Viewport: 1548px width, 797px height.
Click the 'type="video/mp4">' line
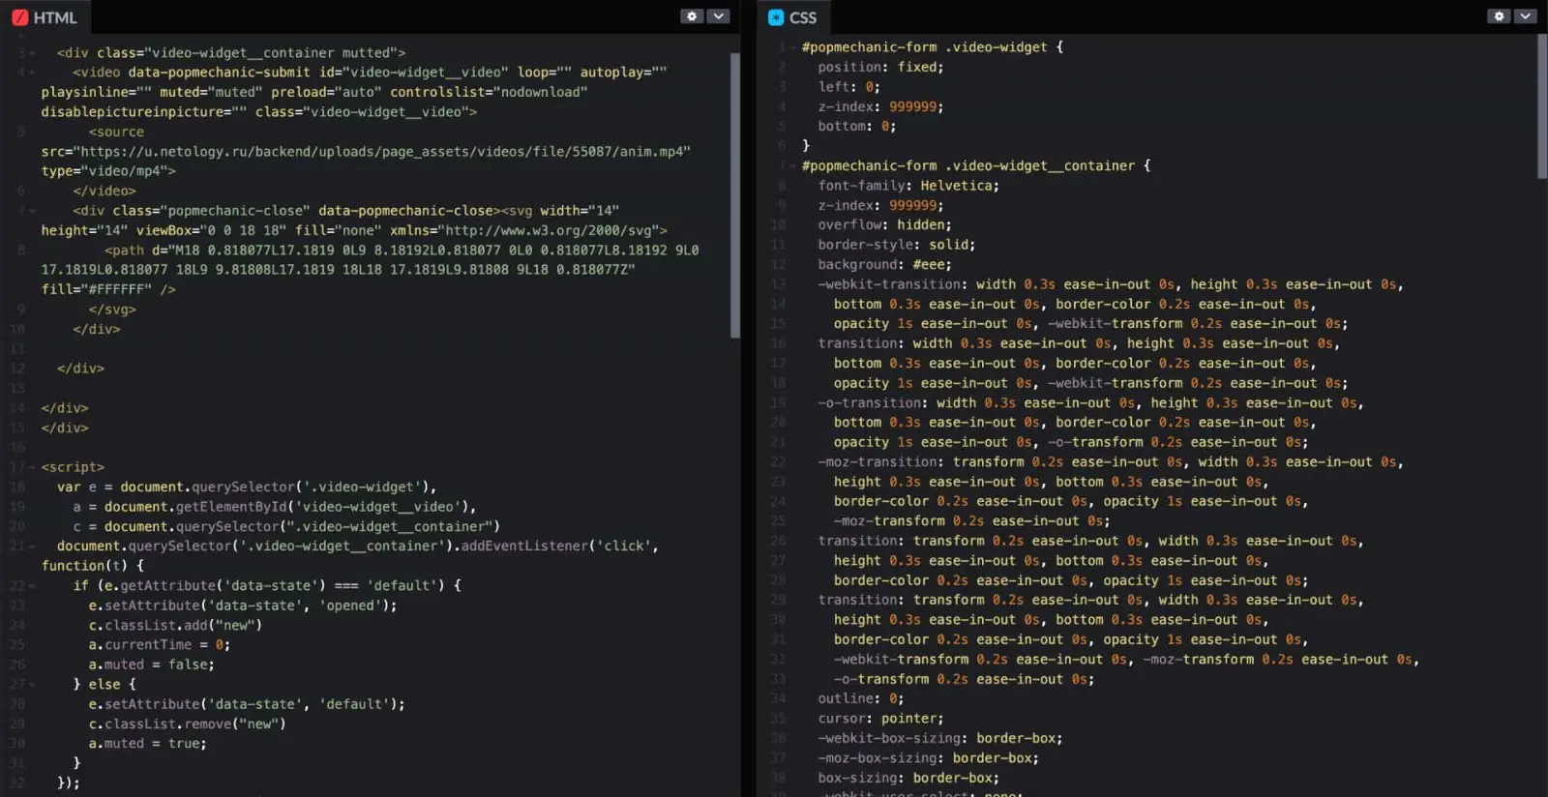tap(108, 171)
